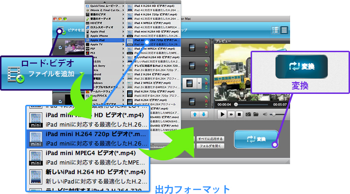Expand PSP submenu arrow
The width and height of the screenshot is (350, 194).
tap(123, 49)
